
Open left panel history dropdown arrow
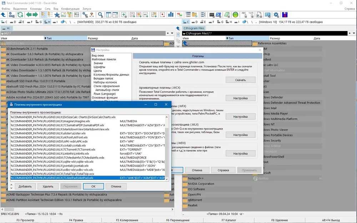coord(172,33)
